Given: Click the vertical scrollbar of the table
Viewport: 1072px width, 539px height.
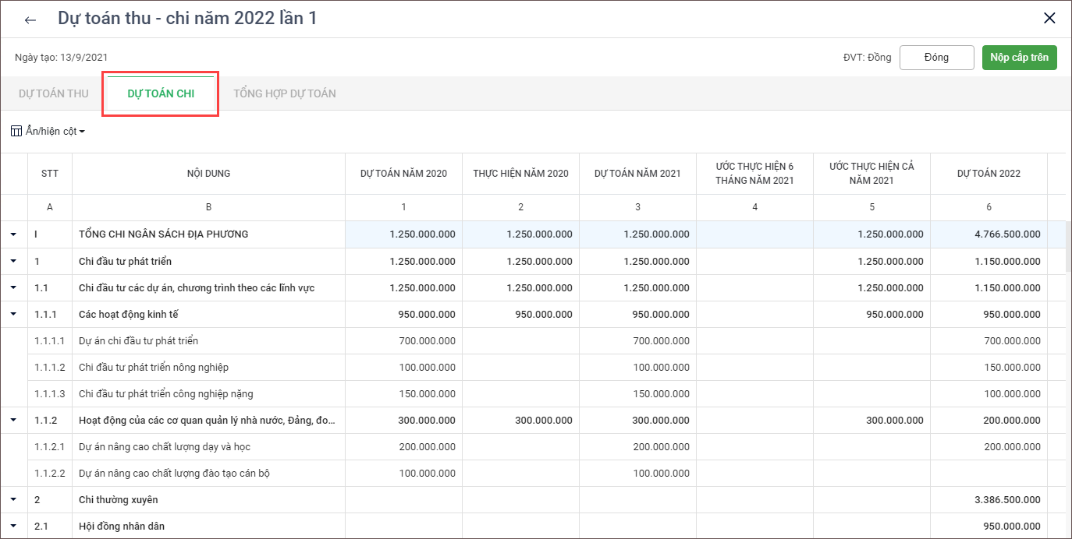Looking at the screenshot, I should [1068, 249].
